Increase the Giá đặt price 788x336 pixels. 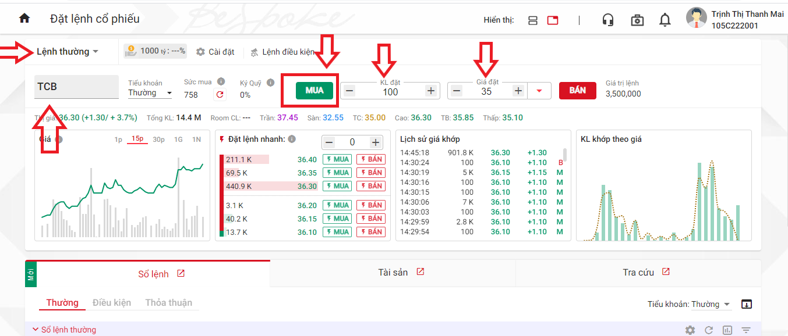click(518, 91)
